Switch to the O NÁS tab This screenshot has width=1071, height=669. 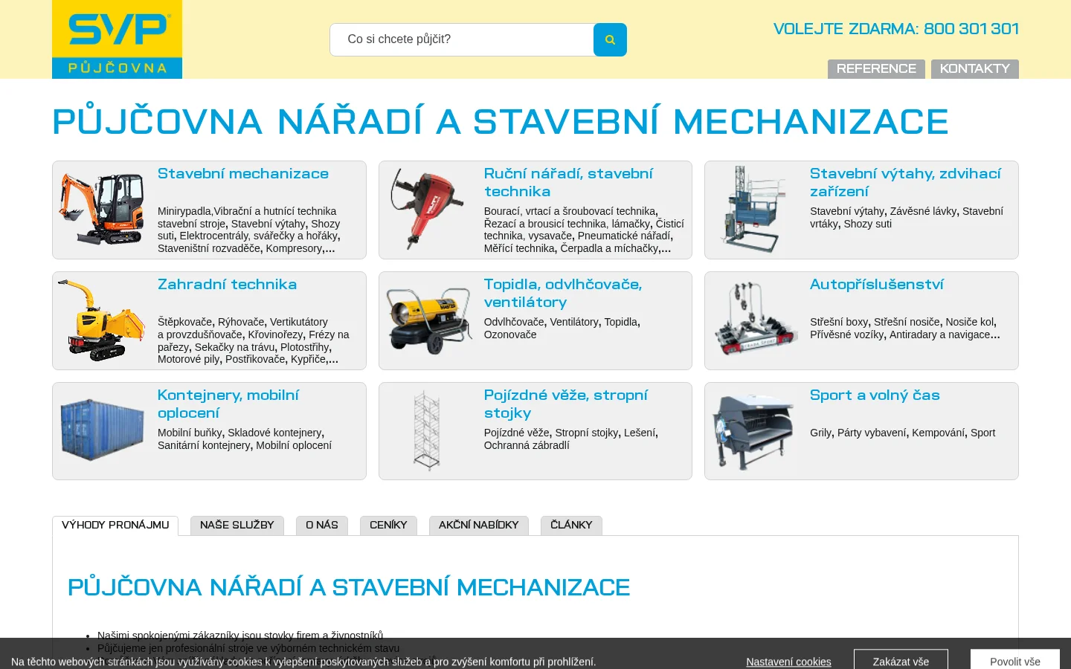322,526
